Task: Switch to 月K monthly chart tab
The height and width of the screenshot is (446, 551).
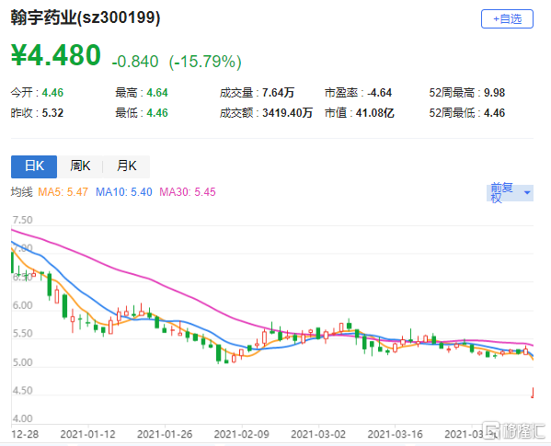Action: pyautogui.click(x=127, y=166)
